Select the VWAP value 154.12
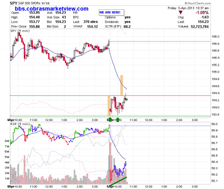The height and width of the screenshot is (189, 224). click(x=92, y=27)
